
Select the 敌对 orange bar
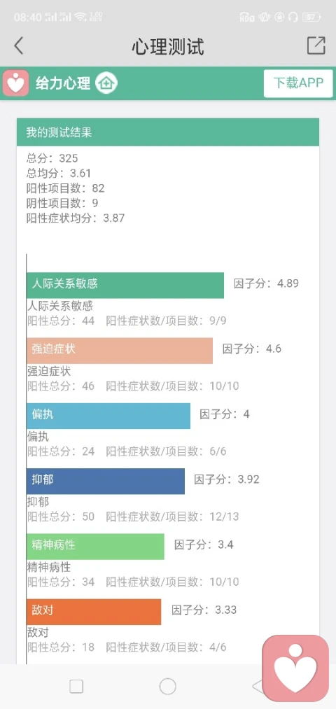point(94,612)
